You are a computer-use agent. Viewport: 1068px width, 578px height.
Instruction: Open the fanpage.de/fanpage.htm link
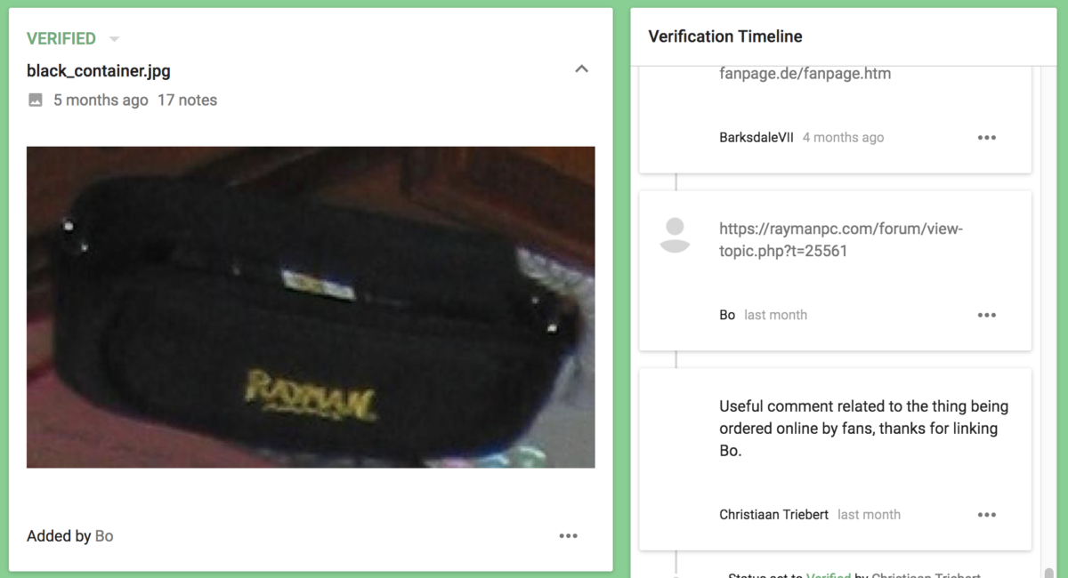805,74
